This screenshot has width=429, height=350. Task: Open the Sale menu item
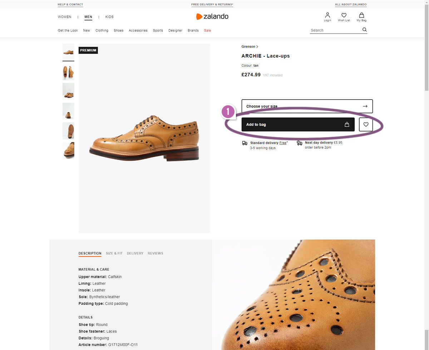207,31
